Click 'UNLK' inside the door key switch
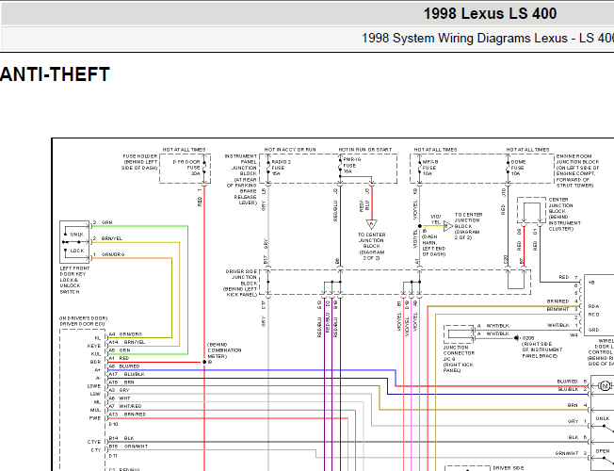 tap(77, 235)
